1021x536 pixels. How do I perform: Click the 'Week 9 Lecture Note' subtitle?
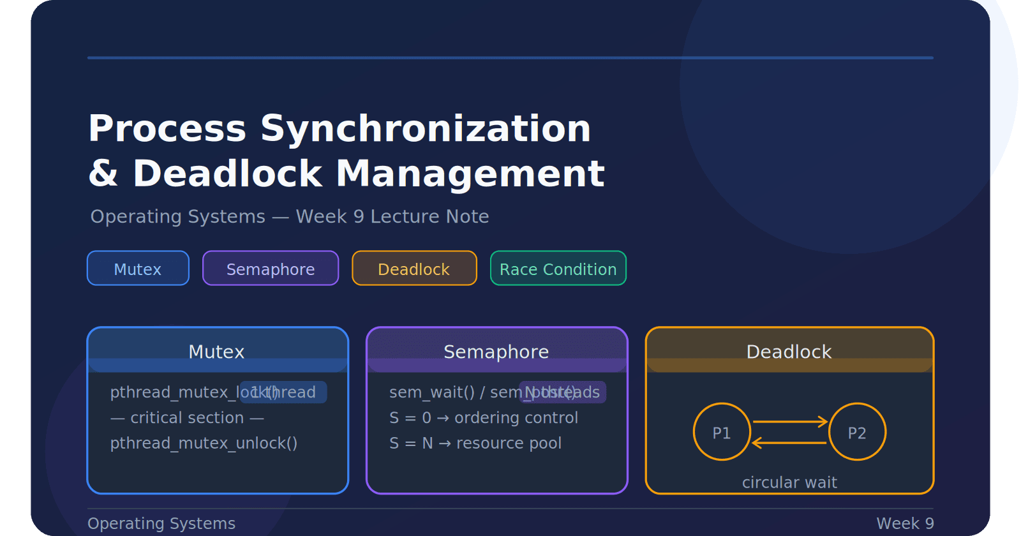pos(392,216)
